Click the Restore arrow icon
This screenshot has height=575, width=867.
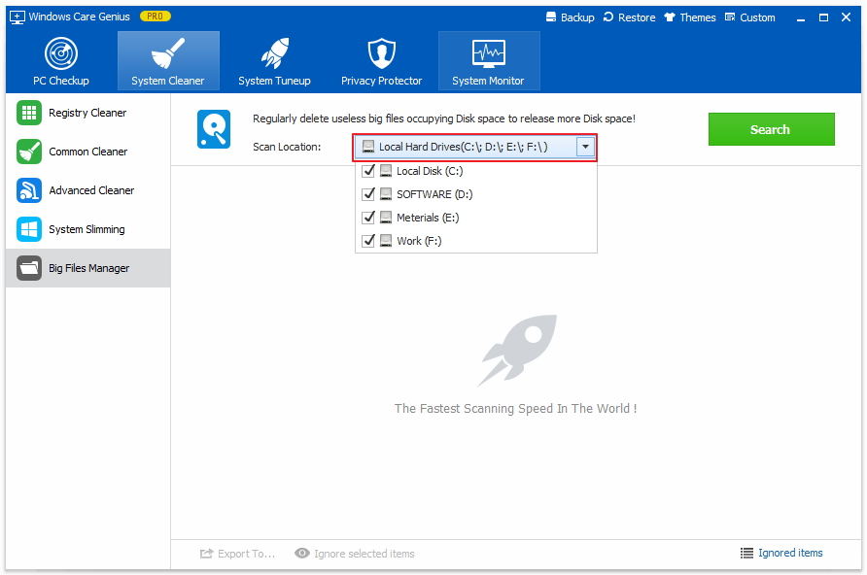point(608,17)
